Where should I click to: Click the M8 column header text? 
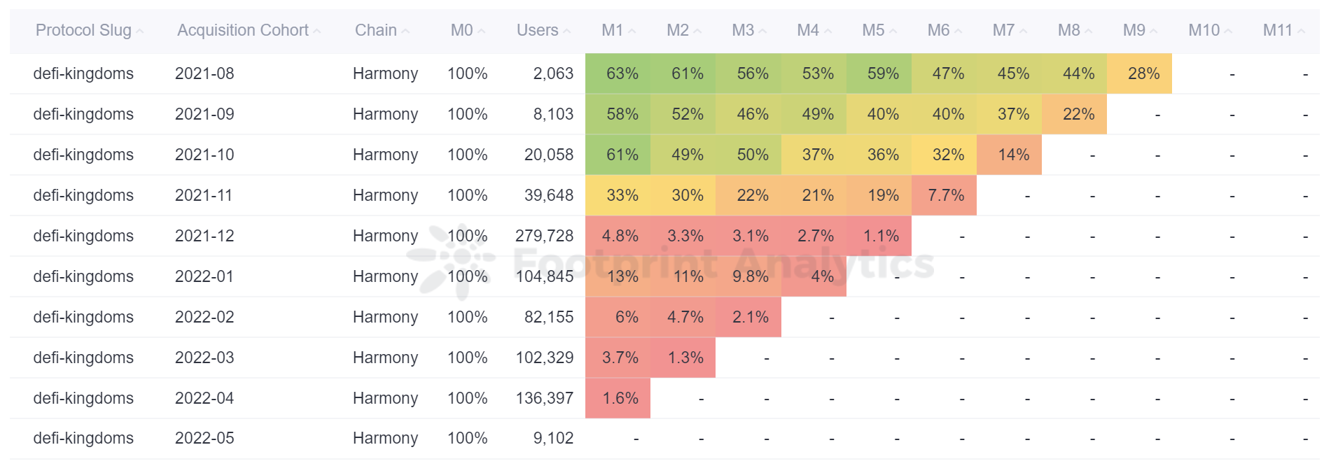coord(1068,30)
